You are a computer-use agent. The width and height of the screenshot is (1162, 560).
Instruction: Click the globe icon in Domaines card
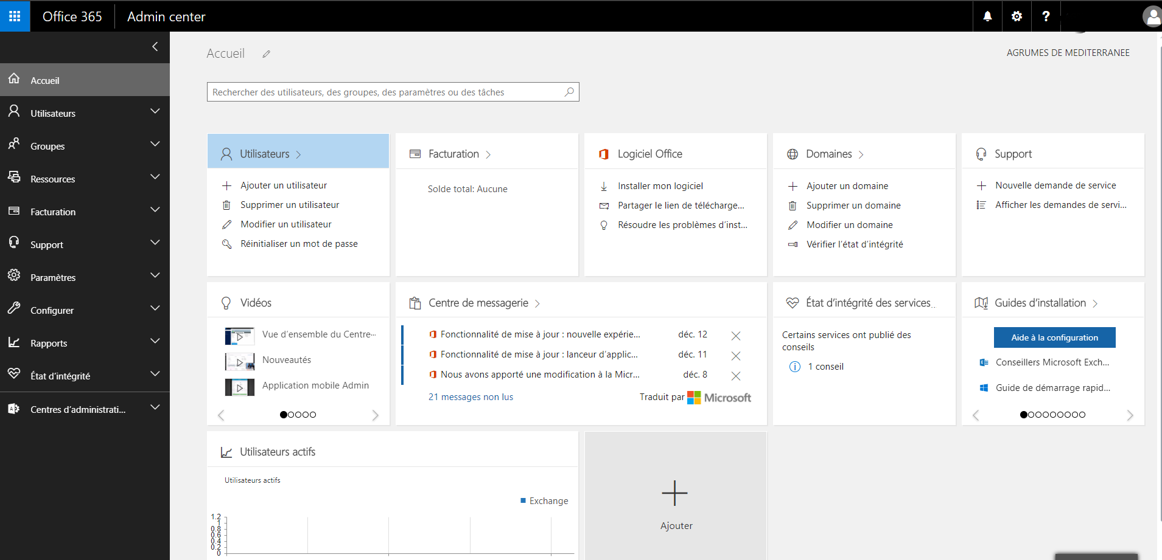pos(793,154)
